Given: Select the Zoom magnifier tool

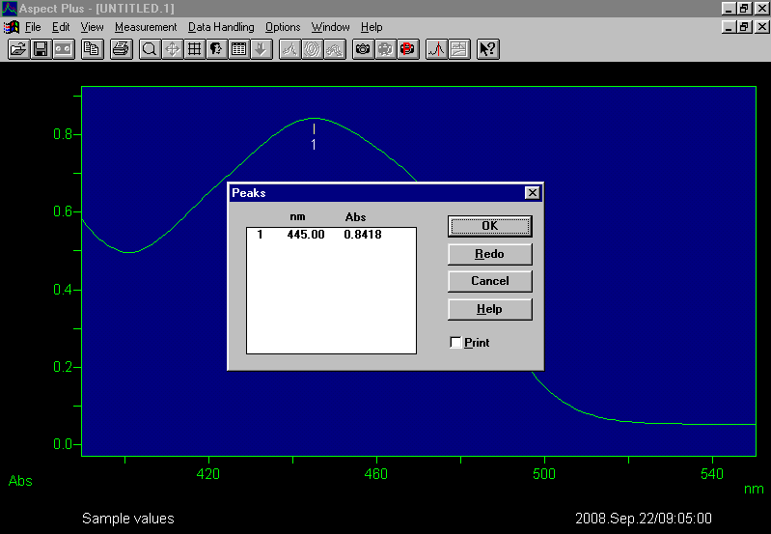Looking at the screenshot, I should point(150,49).
